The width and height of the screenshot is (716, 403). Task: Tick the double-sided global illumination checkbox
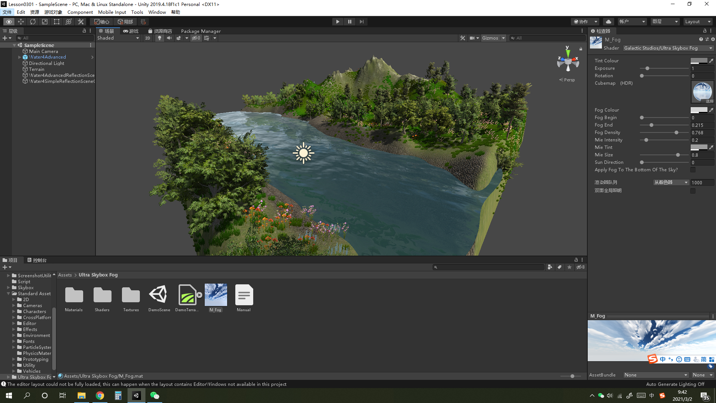coord(693,191)
